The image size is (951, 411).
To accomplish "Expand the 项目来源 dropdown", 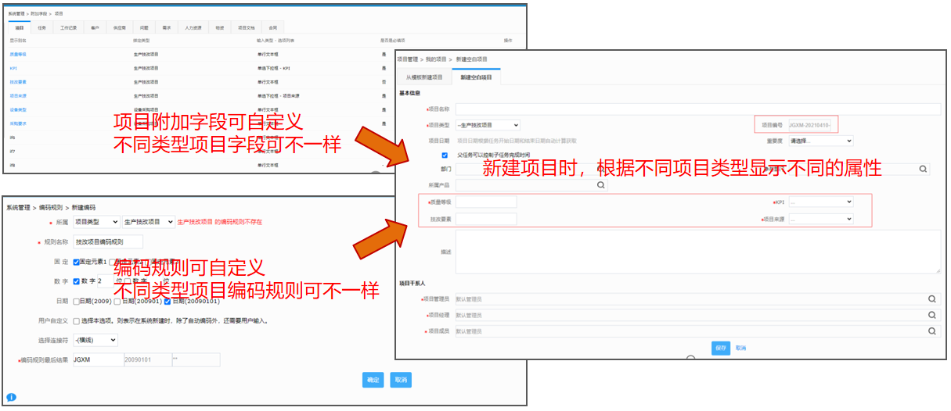I will click(820, 219).
